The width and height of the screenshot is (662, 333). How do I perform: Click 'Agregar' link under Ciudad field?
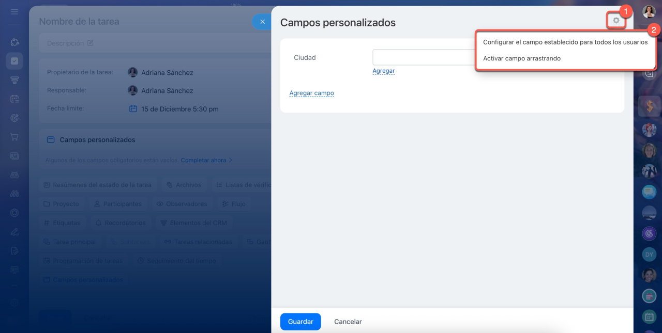click(383, 71)
